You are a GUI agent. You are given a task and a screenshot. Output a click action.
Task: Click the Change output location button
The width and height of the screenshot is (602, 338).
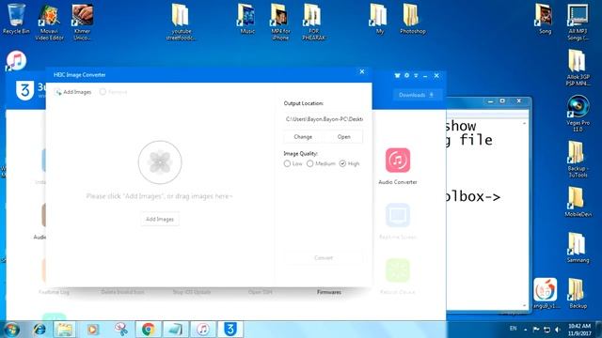click(303, 137)
